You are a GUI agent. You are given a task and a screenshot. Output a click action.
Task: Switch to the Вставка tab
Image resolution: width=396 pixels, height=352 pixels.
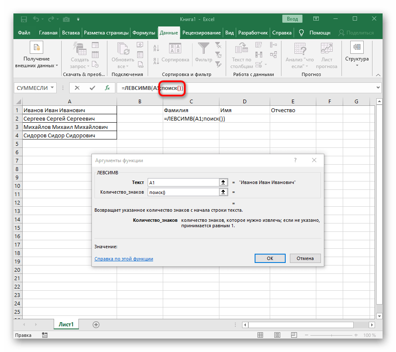click(71, 33)
